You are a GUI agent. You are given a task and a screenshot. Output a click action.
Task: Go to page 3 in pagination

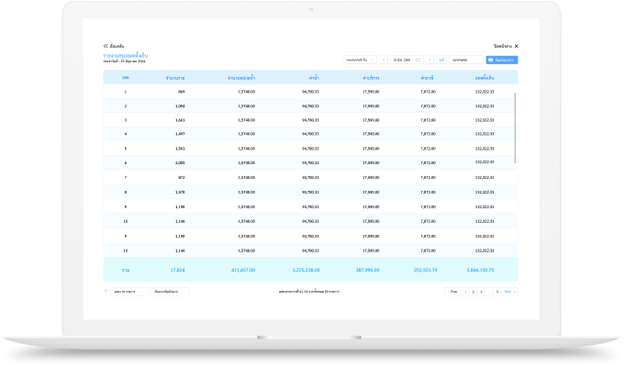coord(481,291)
